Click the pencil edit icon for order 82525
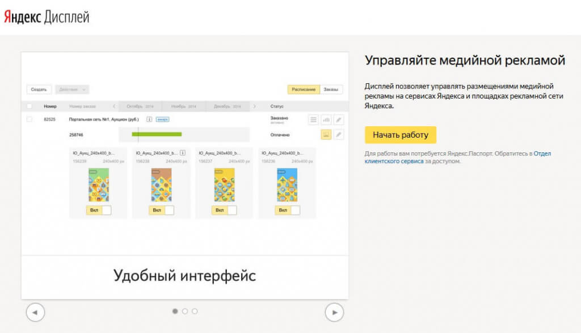The height and width of the screenshot is (333, 581). pos(339,119)
